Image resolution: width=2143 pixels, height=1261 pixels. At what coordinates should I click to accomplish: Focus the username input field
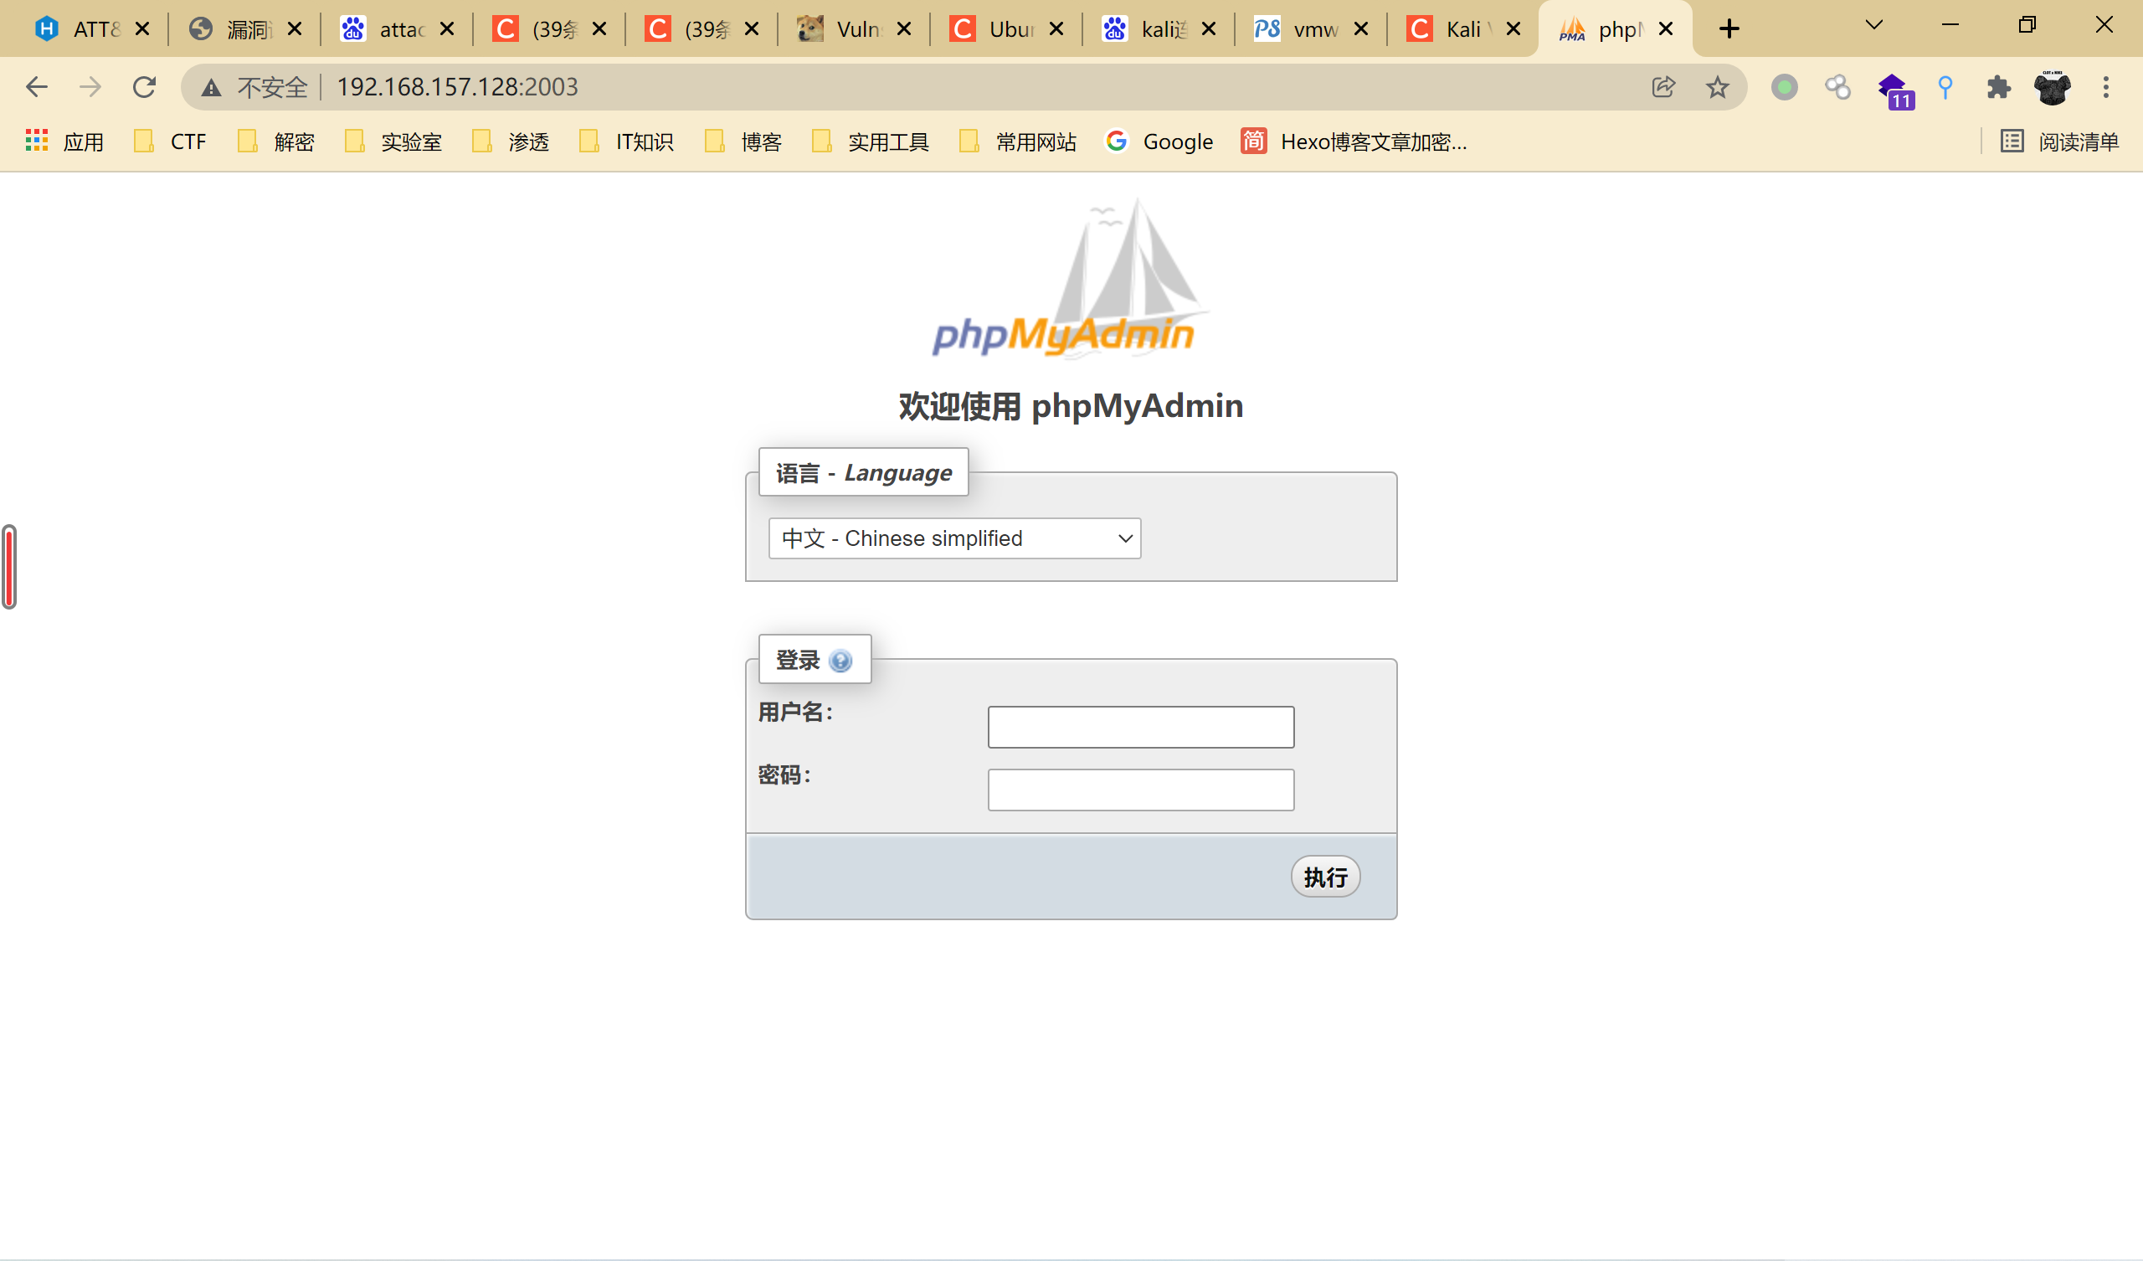point(1140,727)
